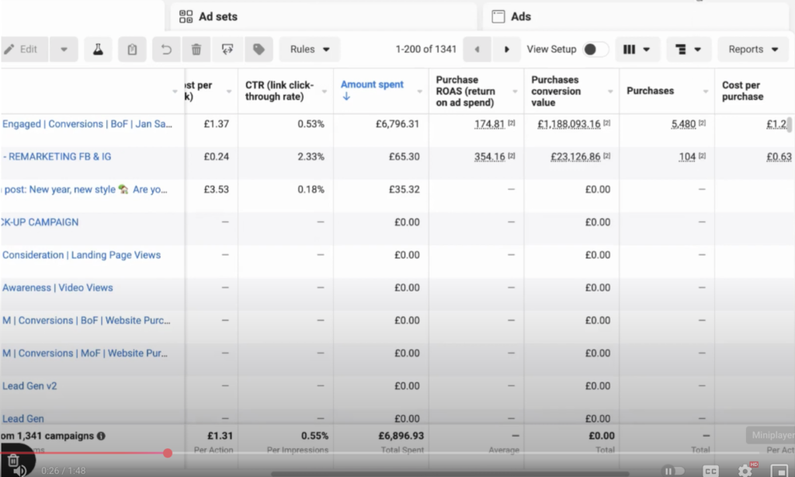Sort by Amount spent column

click(x=372, y=85)
